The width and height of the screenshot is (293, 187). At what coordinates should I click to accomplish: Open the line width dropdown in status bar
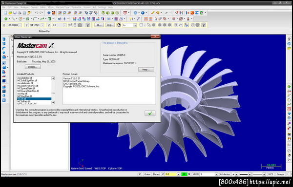tap(264, 174)
